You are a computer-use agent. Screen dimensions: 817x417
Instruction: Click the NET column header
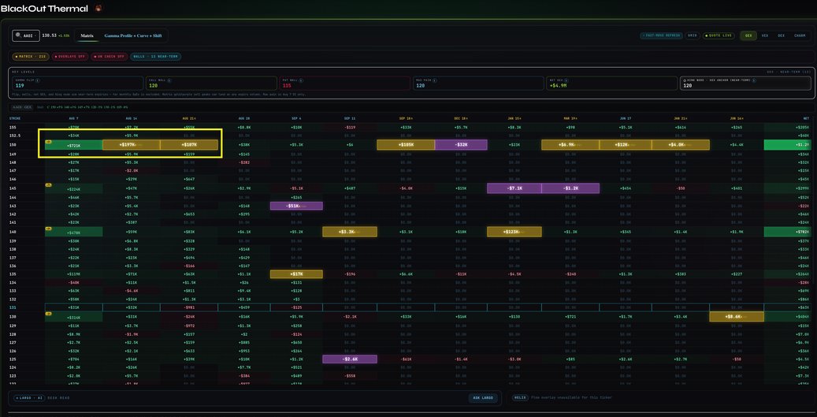[806, 118]
